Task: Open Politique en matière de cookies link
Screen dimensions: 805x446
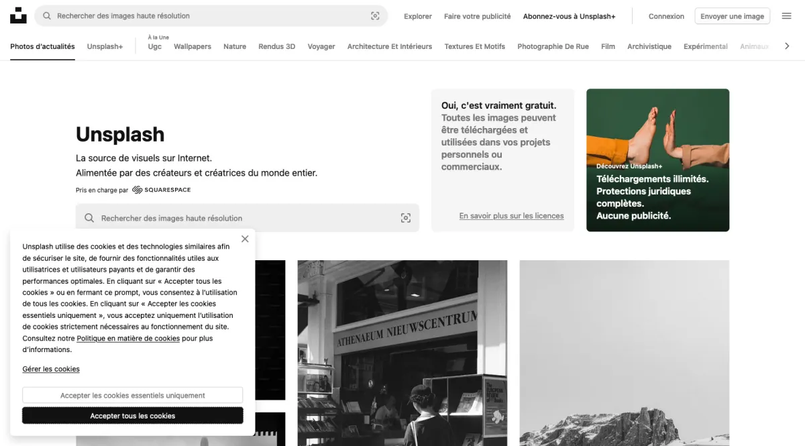Action: [x=128, y=338]
